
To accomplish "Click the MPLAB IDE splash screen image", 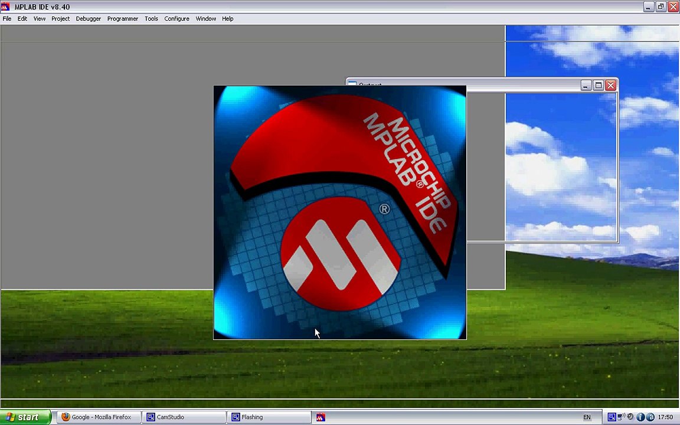I will click(340, 212).
